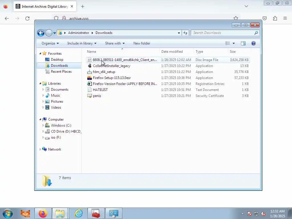Click the muted volume tray icon
The height and width of the screenshot is (219, 292).
click(263, 214)
